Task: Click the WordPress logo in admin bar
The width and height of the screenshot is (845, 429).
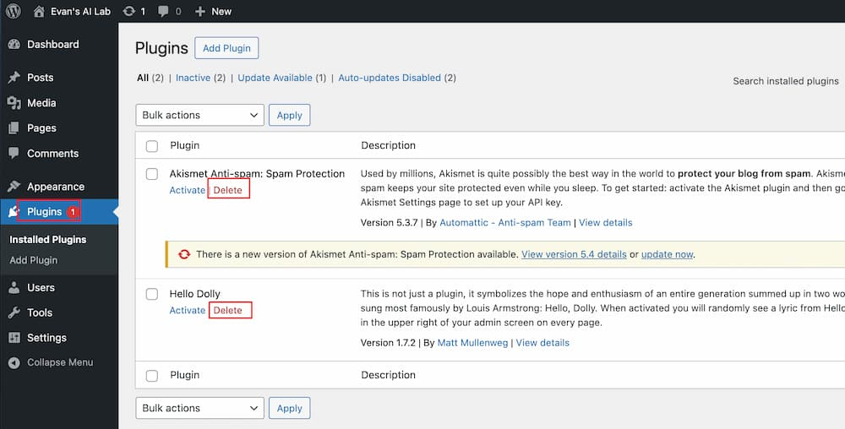Action: [14, 11]
